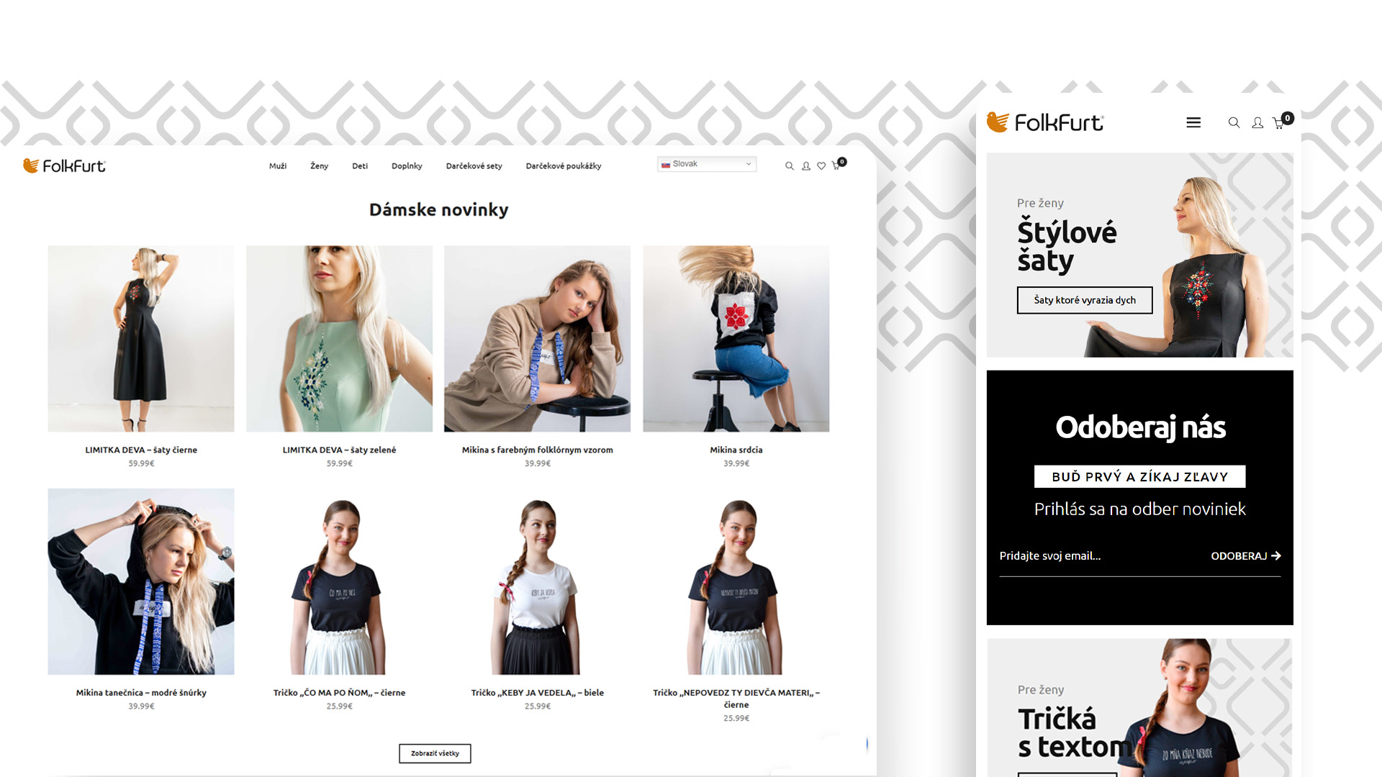The width and height of the screenshot is (1382, 777).
Task: Open the desktop user account icon
Action: click(x=806, y=166)
